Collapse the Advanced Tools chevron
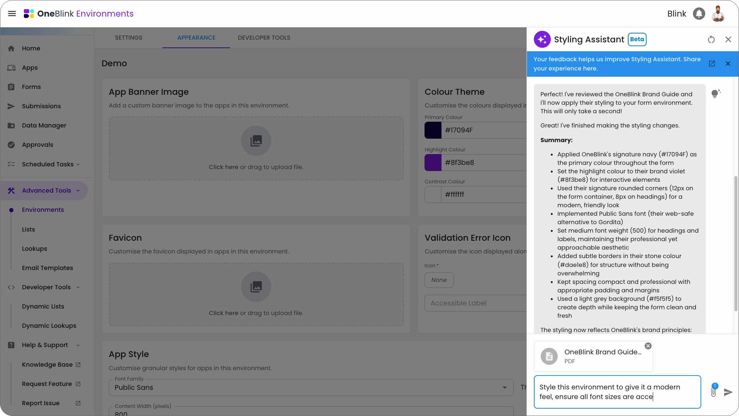This screenshot has width=739, height=416. pyautogui.click(x=78, y=191)
